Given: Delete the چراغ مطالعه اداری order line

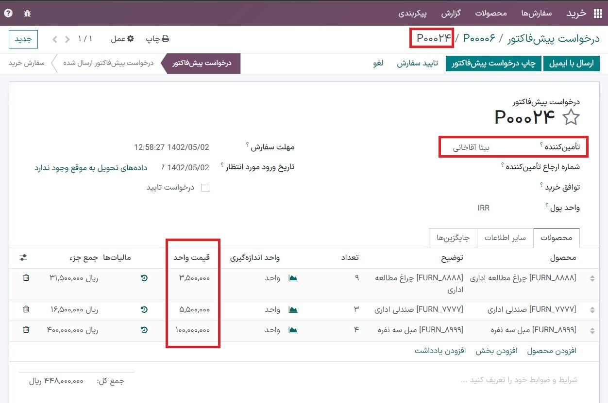Looking at the screenshot, I should [x=26, y=278].
